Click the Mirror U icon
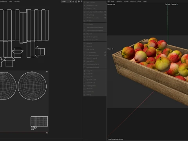 pos(85,43)
